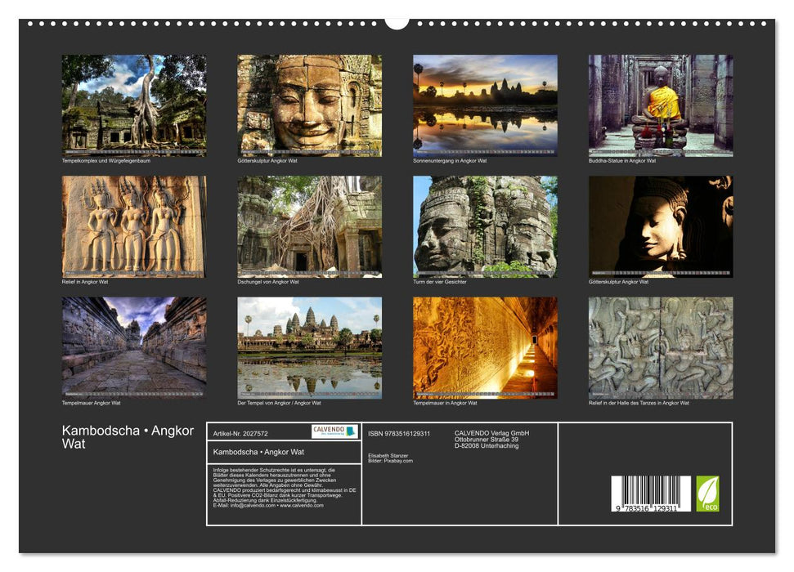Screen dimensions: 794x572
Task: Select the Bilder: Pixabay.com credit line
Action: tap(392, 461)
